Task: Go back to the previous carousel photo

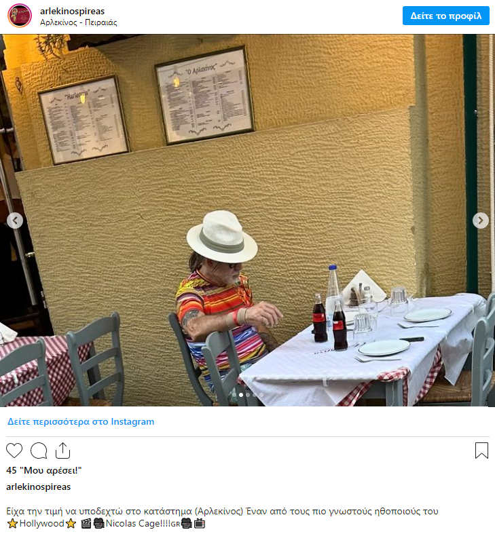Action: [15, 221]
